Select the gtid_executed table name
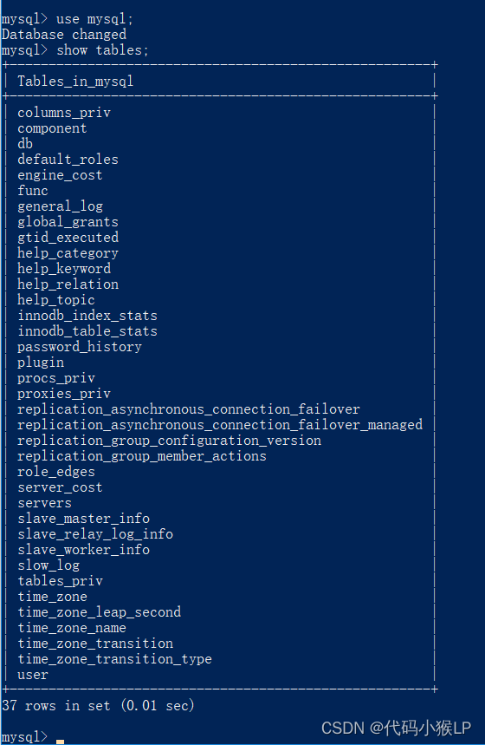Image resolution: width=485 pixels, height=745 pixels. click(68, 237)
